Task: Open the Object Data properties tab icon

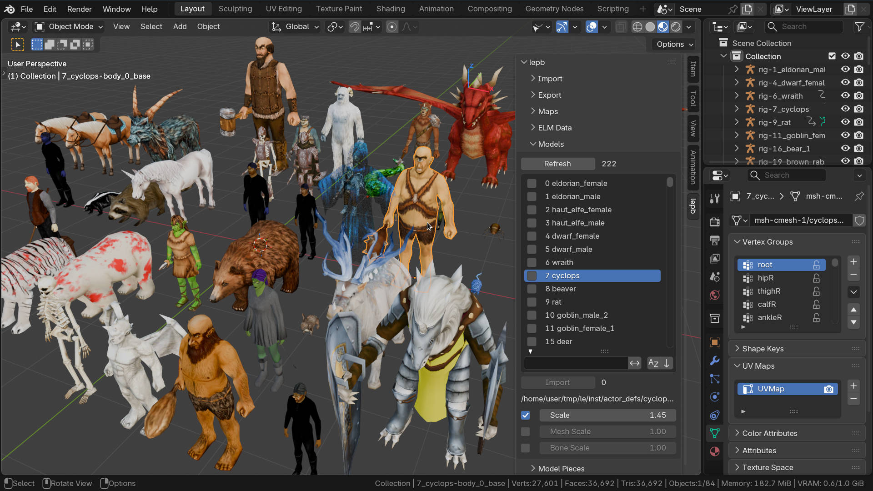Action: (x=714, y=433)
